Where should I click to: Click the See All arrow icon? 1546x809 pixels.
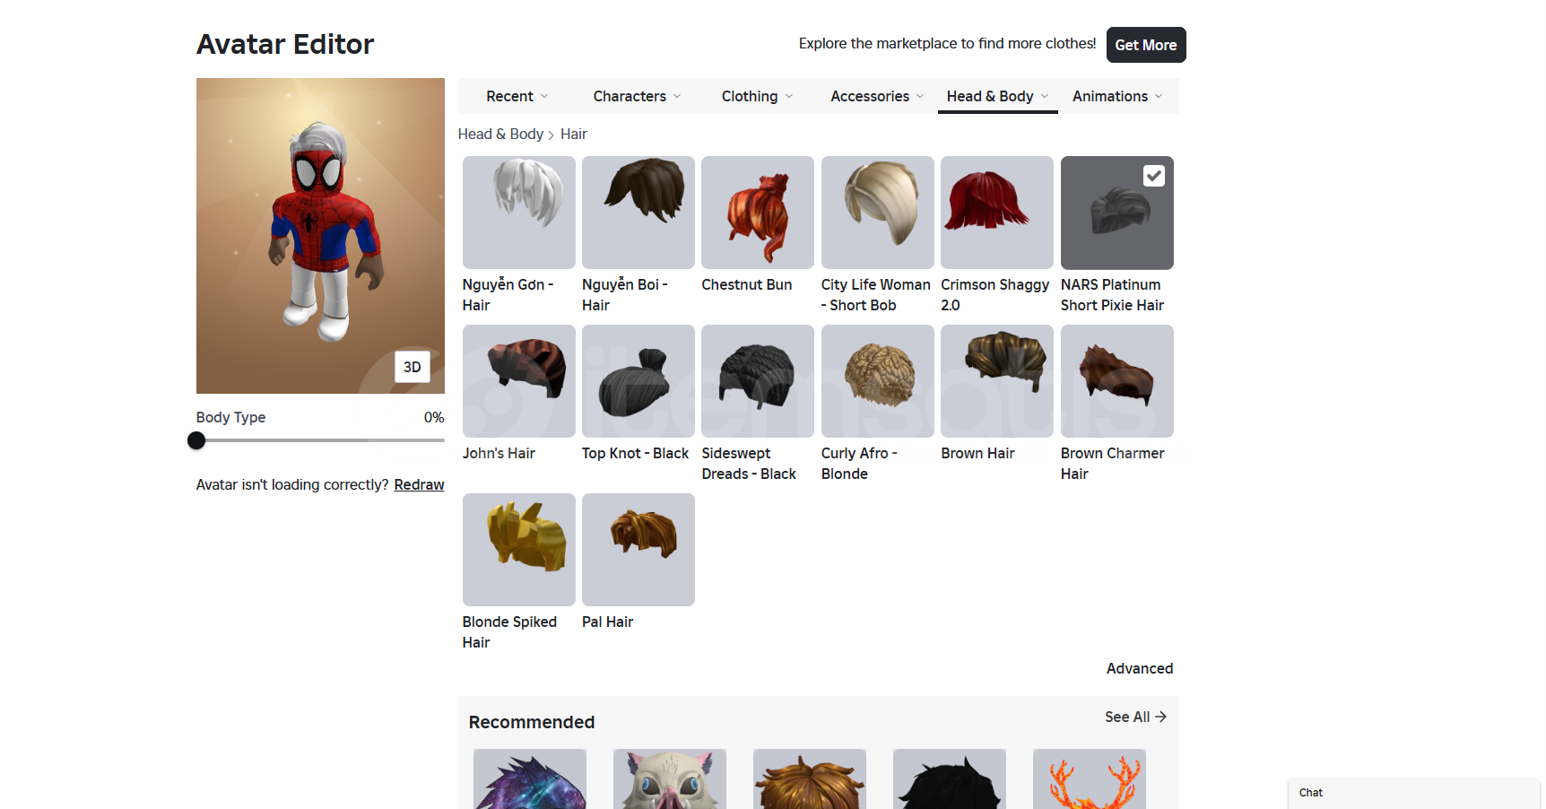point(1160,717)
